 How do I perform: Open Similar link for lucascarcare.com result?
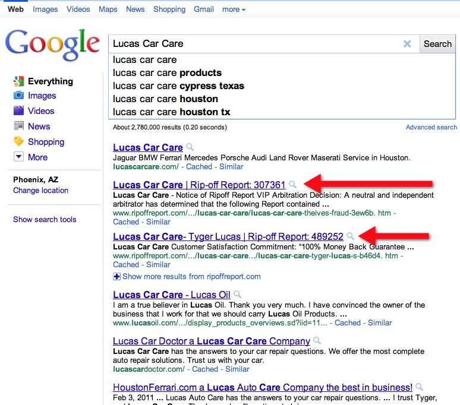[231, 167]
